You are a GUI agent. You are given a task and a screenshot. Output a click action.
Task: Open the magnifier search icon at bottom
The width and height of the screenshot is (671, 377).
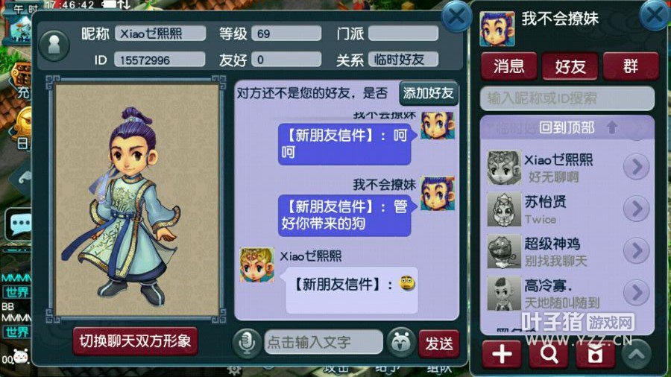pyautogui.click(x=549, y=355)
